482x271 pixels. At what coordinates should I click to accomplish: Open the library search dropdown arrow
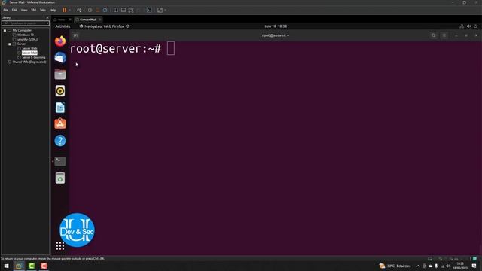coord(47,23)
